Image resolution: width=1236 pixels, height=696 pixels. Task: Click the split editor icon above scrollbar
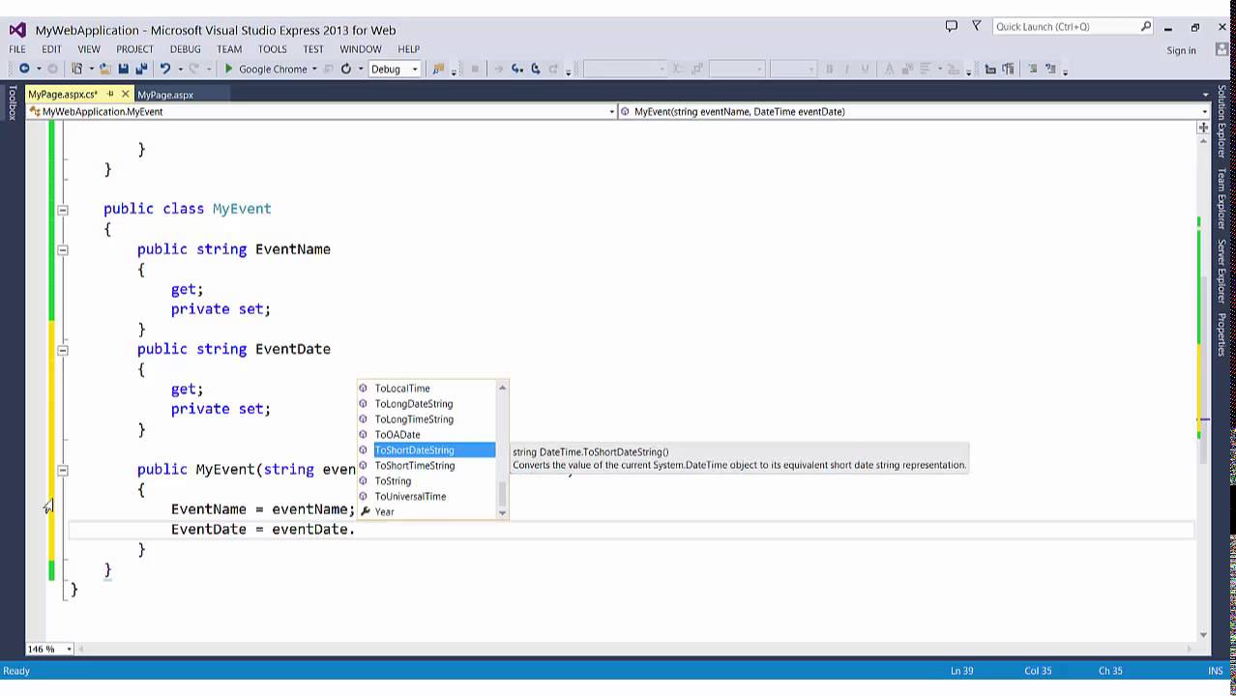[x=1203, y=127]
